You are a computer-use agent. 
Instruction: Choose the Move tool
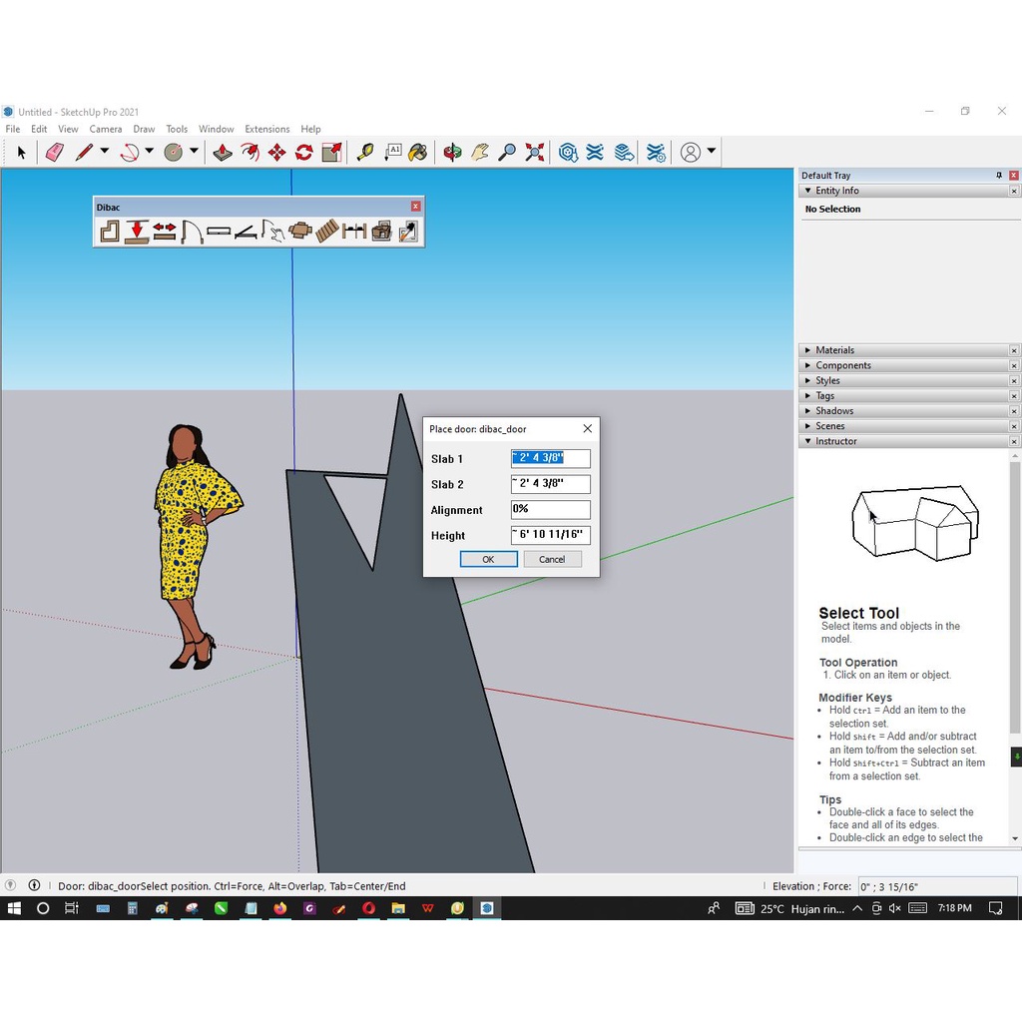pyautogui.click(x=277, y=153)
